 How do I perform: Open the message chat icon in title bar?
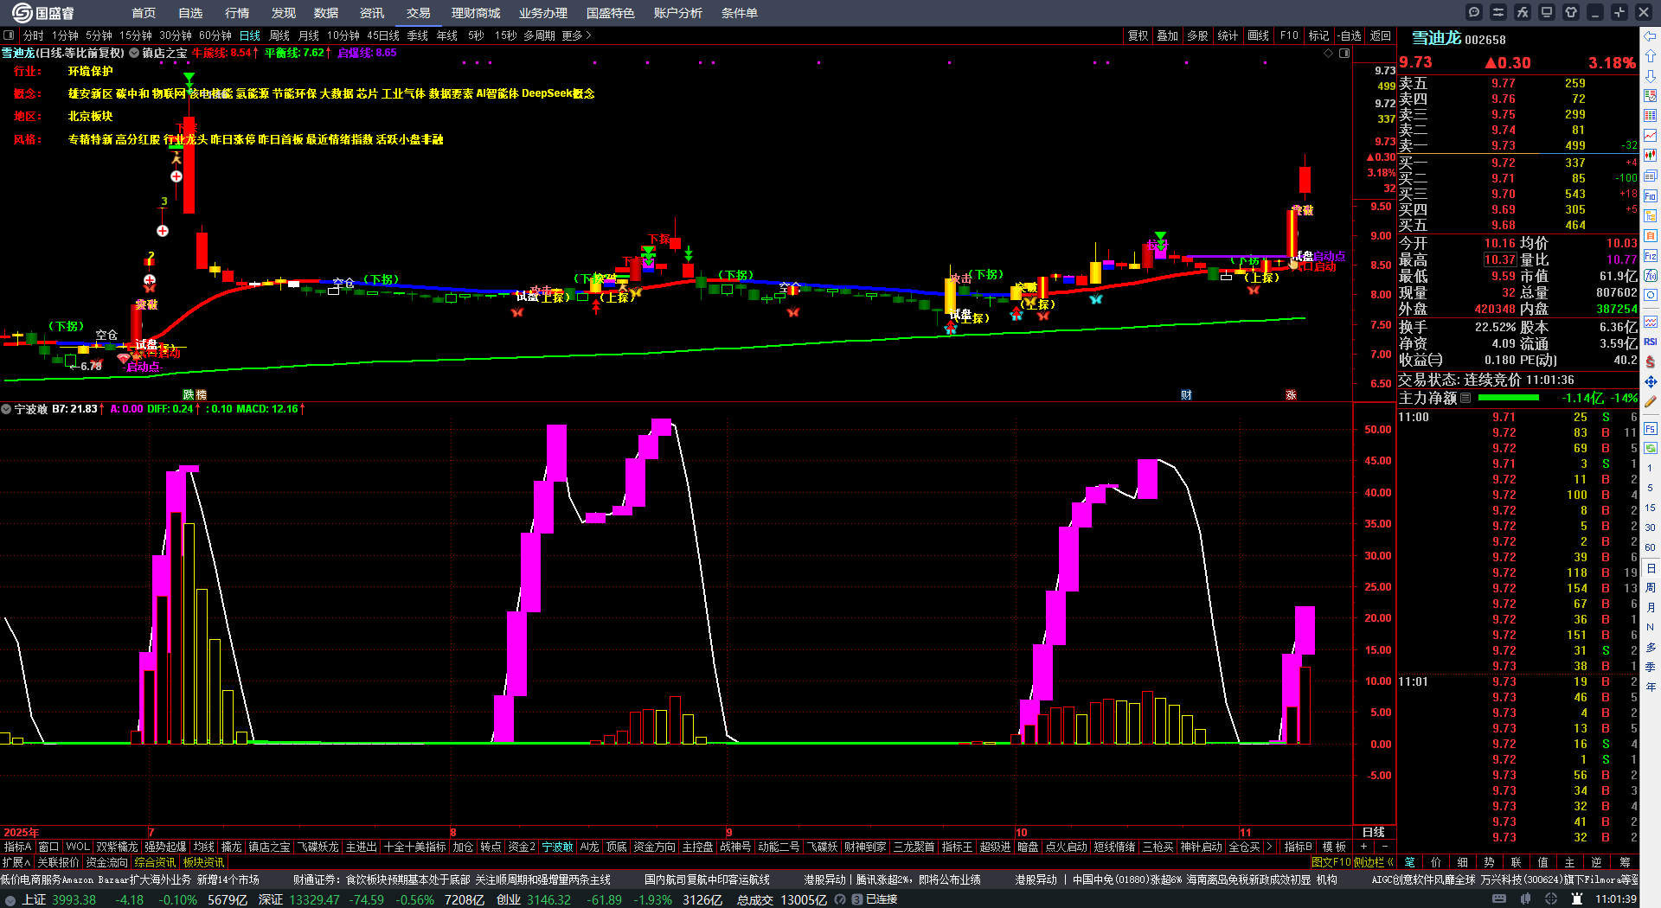point(1474,12)
